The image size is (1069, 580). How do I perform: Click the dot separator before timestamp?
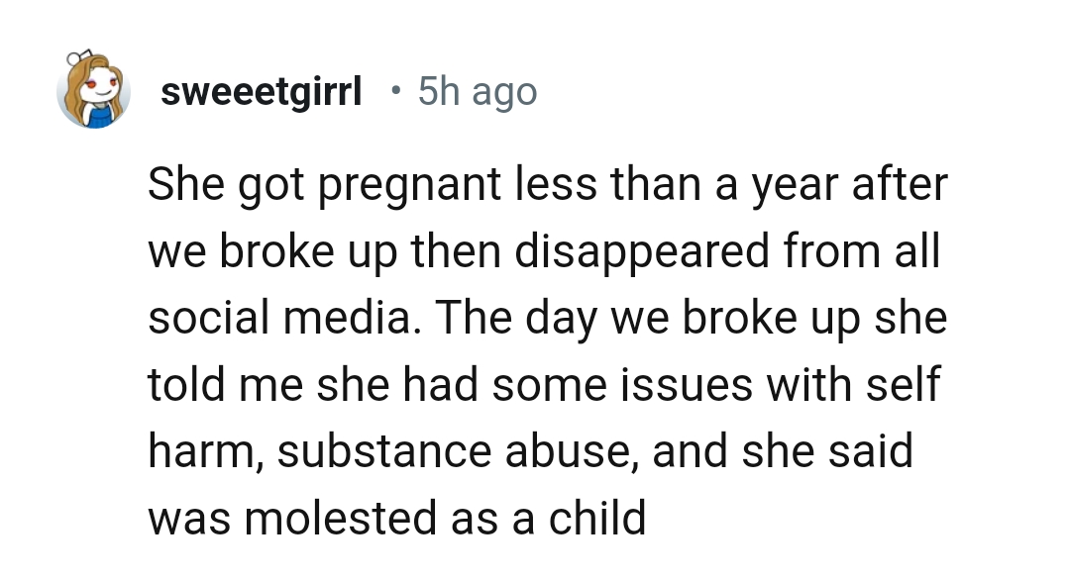(395, 92)
